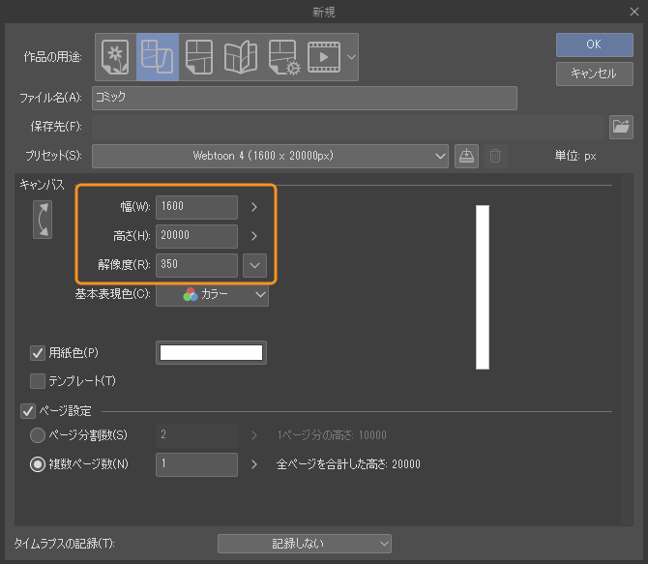Focus the empty 保存先 path field
Screen dimensions: 648x564
click(x=348, y=127)
